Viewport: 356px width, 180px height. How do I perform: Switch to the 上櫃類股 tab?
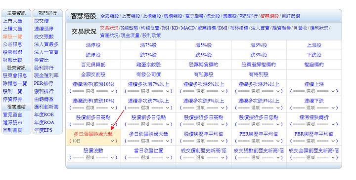[152, 16]
